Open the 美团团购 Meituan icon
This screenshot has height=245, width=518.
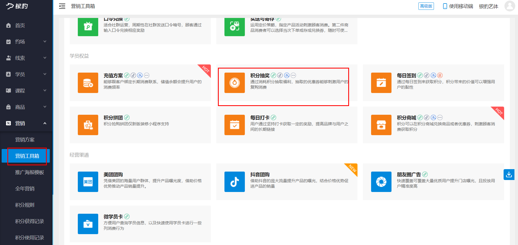tap(88, 182)
